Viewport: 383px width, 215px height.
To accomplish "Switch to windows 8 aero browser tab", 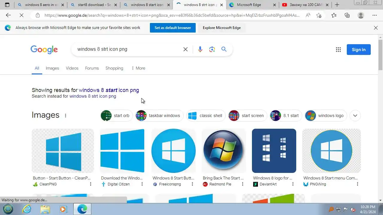I will (x=41, y=5).
